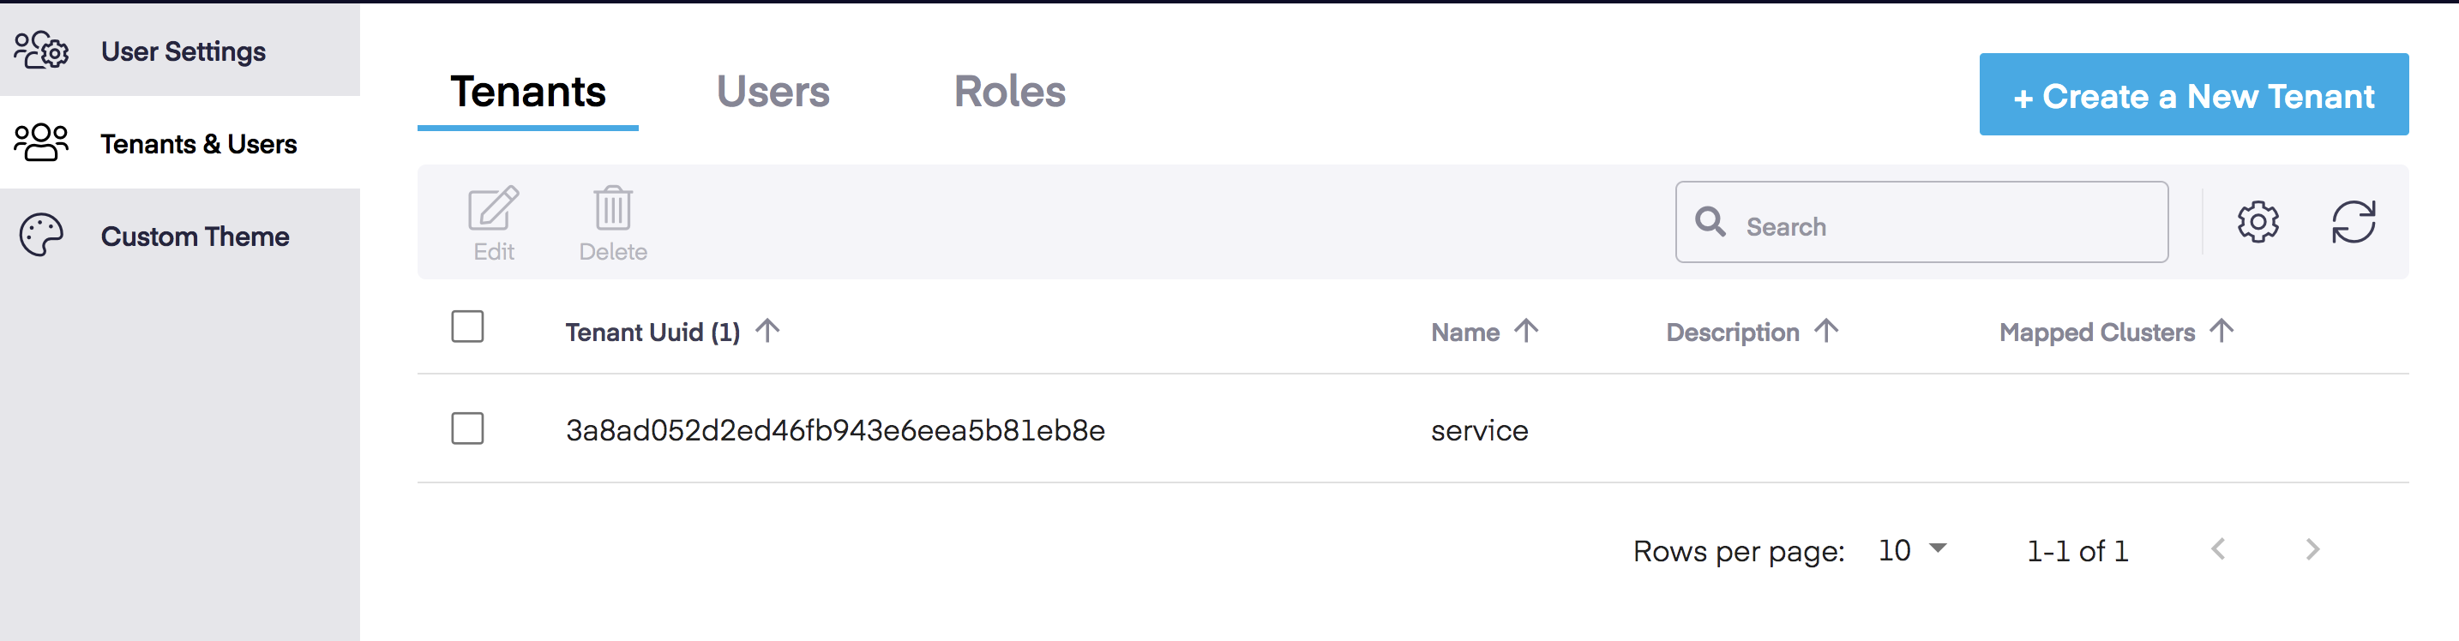Open the rows per page dropdown

(1912, 549)
